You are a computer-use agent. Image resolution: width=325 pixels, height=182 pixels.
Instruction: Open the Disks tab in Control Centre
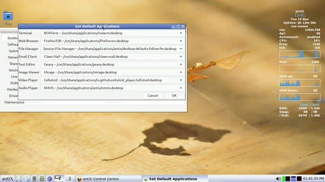[x=14, y=83]
